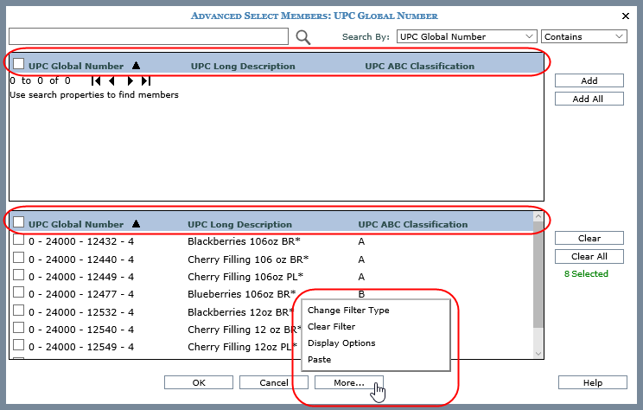Open the More... button menu

pos(349,382)
